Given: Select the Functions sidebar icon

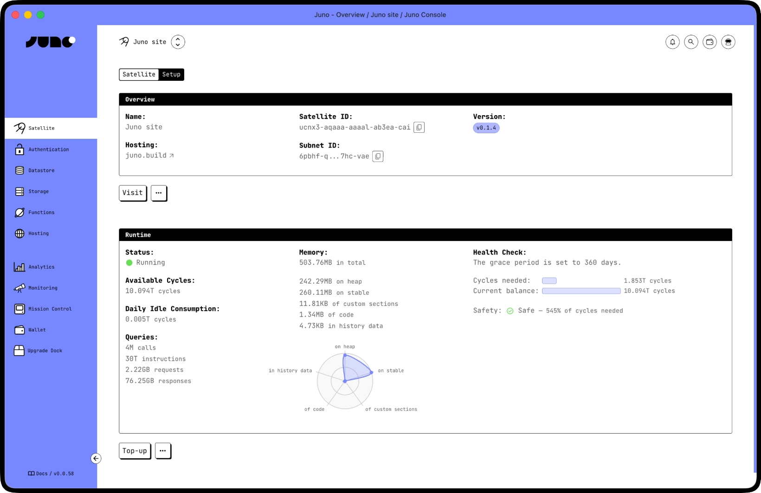Looking at the screenshot, I should tap(19, 212).
